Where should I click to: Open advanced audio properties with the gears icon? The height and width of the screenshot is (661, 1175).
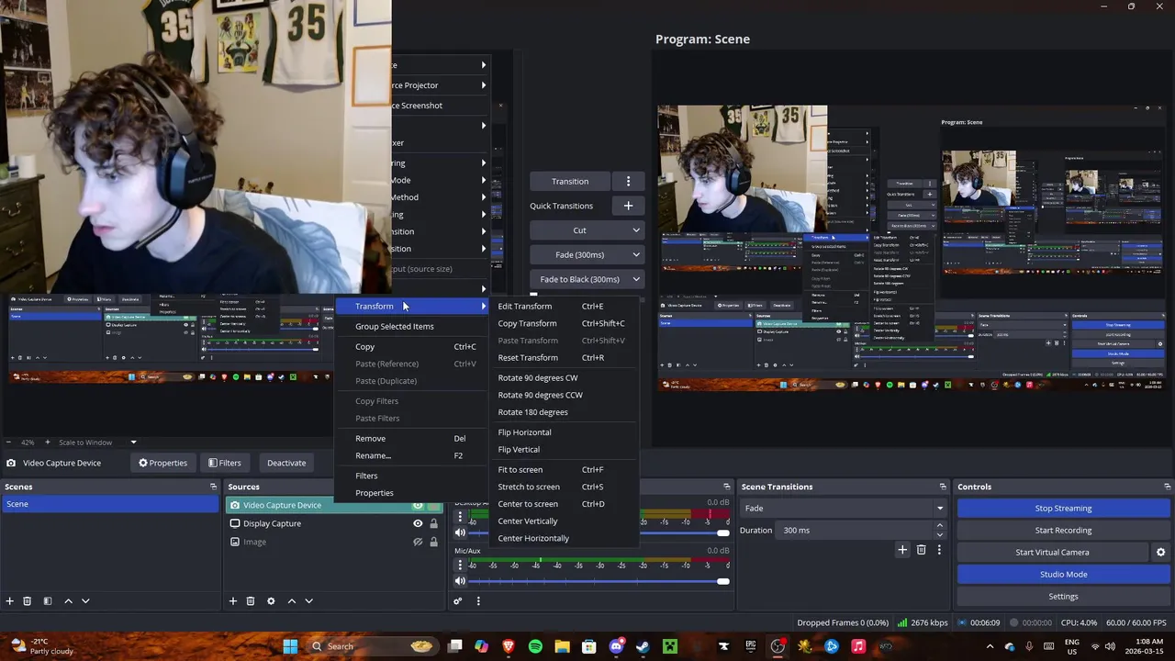click(x=457, y=601)
